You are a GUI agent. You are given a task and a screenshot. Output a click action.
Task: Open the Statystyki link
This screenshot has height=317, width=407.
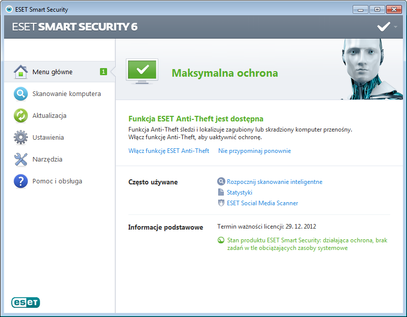[240, 193]
